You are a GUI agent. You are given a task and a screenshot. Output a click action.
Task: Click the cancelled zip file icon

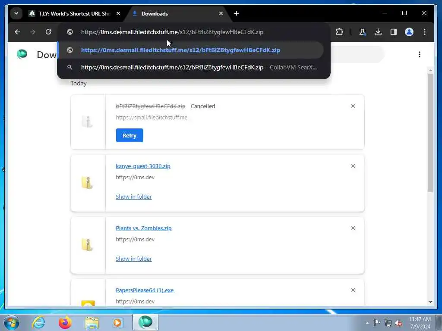click(87, 122)
